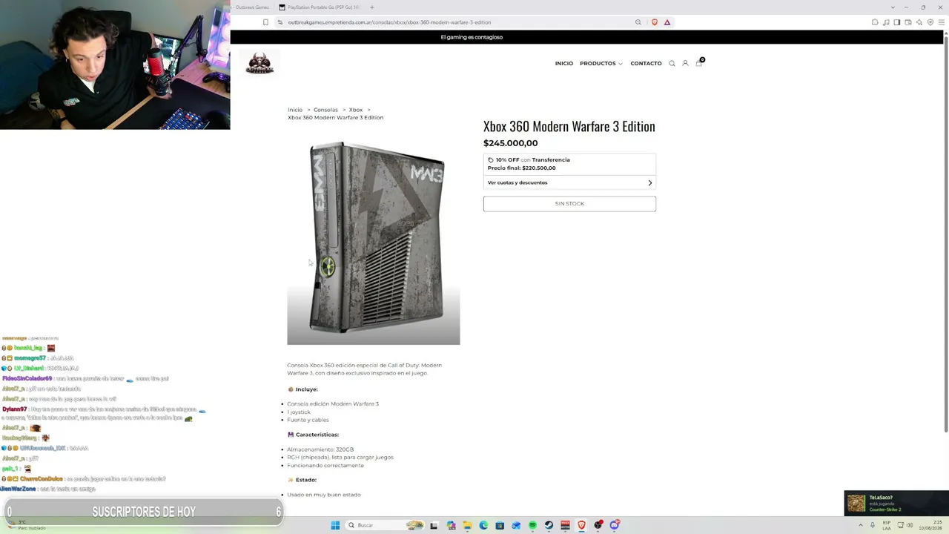Open the Brave Rewards triangle icon

coord(667,22)
